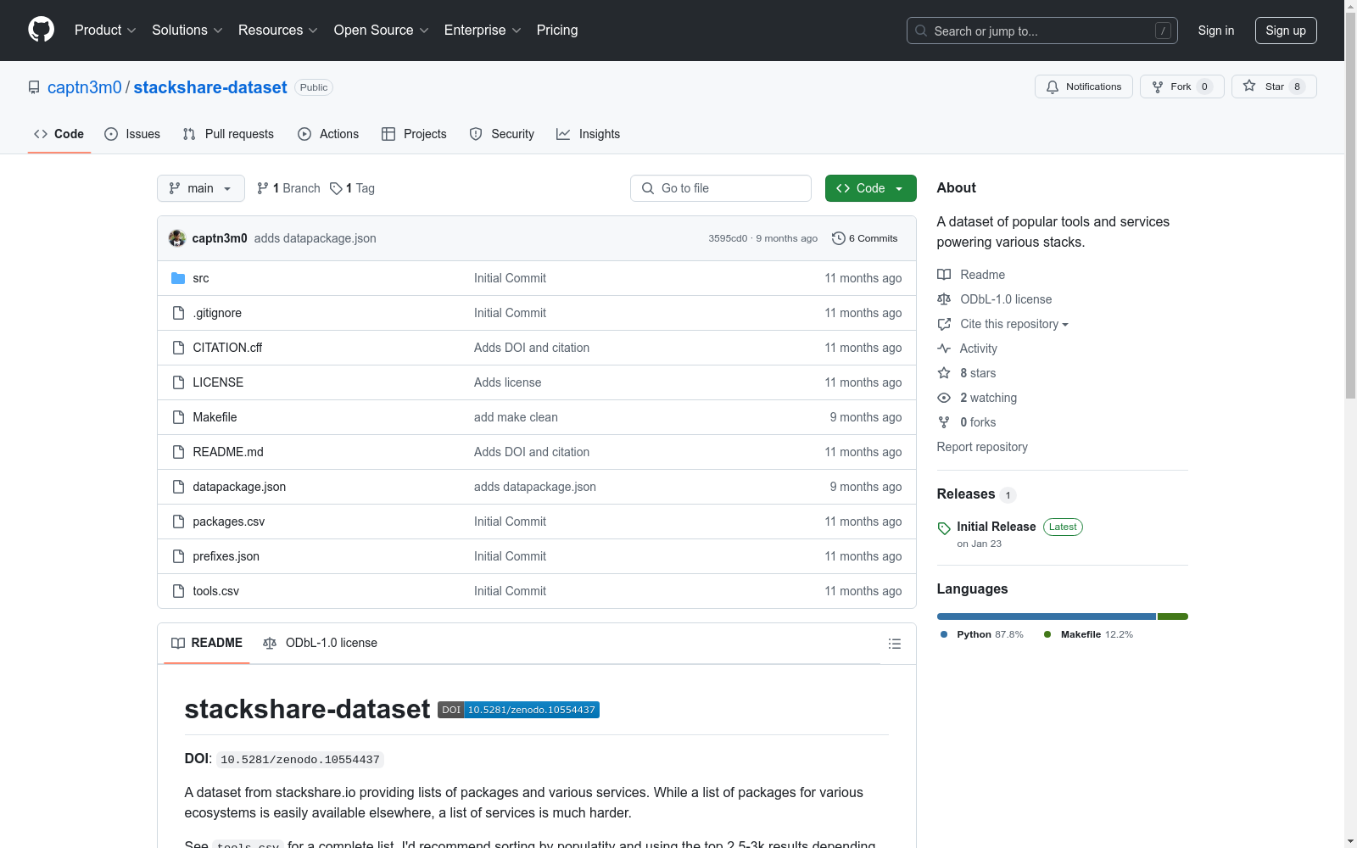Open the stackshare-dataset repository link
The width and height of the screenshot is (1357, 848).
point(210,87)
